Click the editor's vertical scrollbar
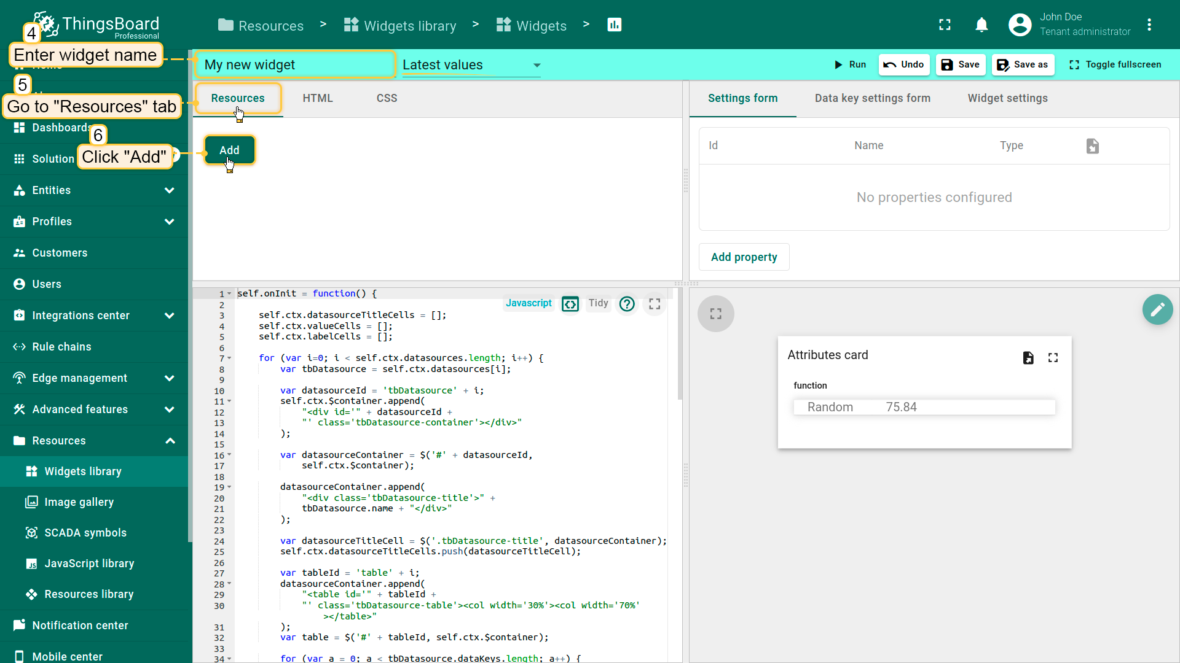 680,344
